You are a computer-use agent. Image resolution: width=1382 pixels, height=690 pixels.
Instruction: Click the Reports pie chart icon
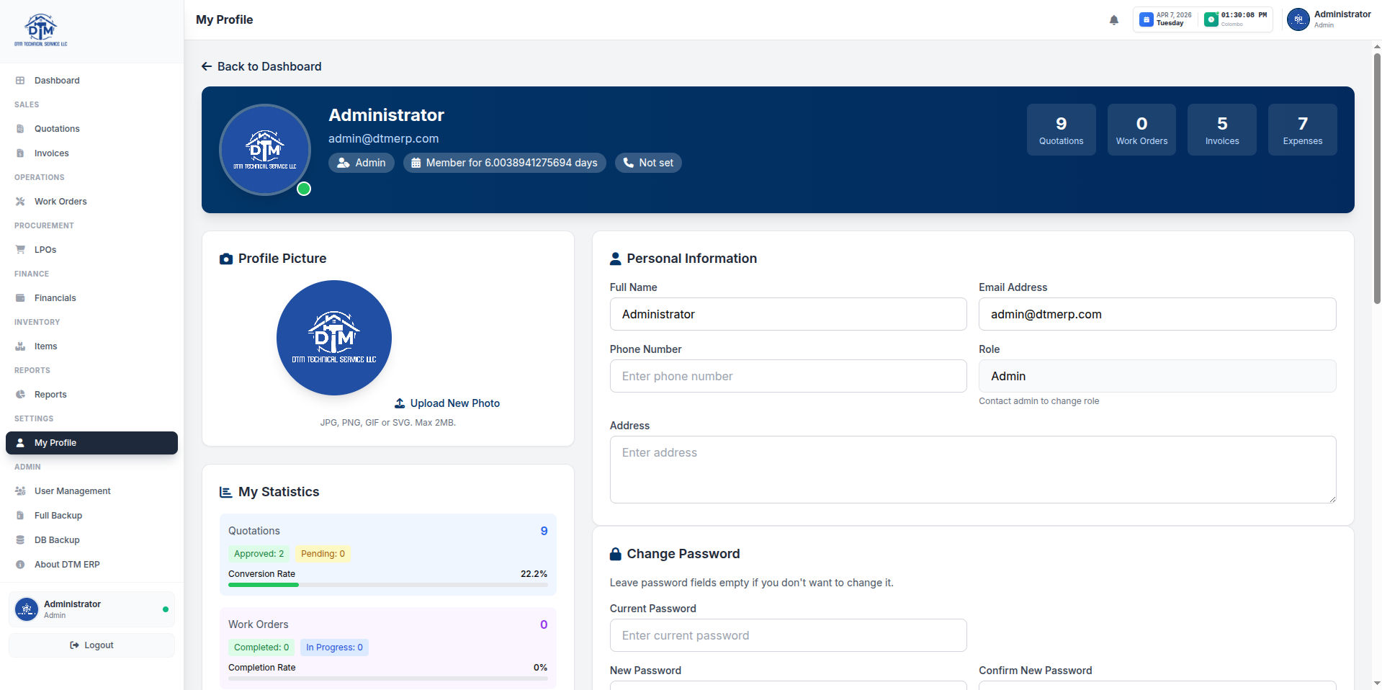point(20,395)
